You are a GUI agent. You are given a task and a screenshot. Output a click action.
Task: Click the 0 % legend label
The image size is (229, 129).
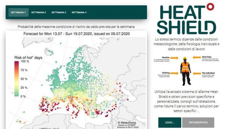tap(23, 96)
